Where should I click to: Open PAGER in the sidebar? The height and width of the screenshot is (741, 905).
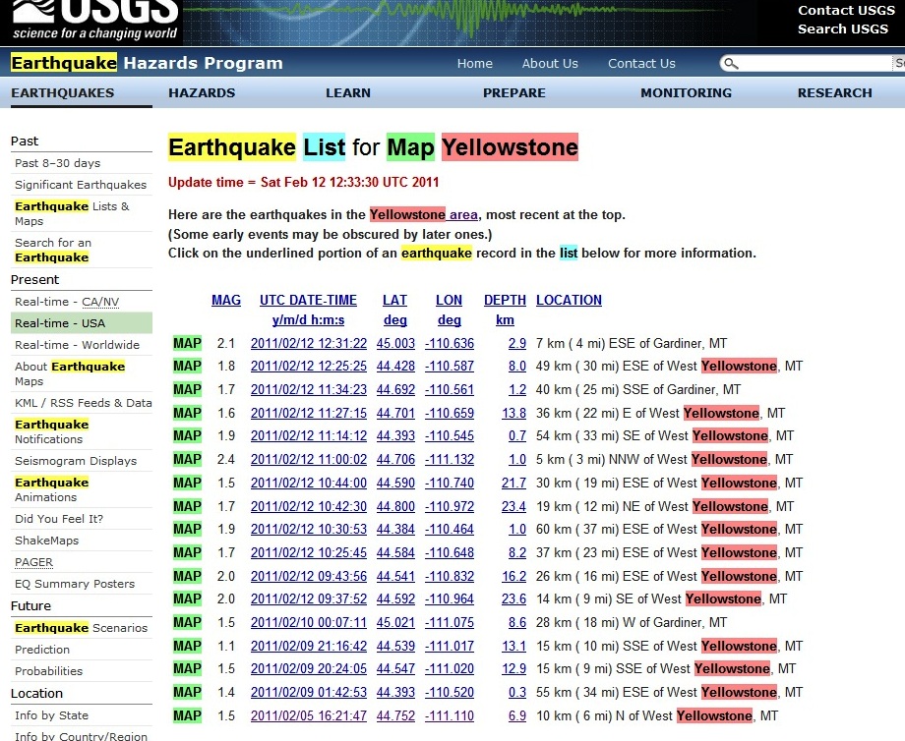(33, 562)
